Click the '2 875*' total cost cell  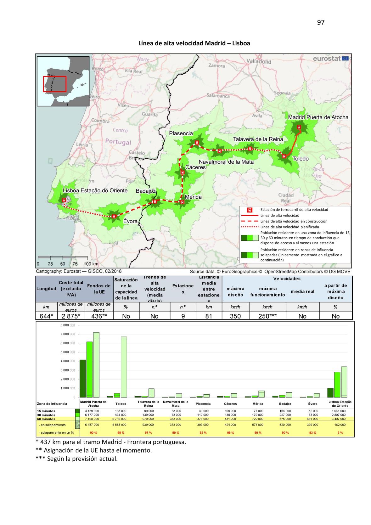71,316
